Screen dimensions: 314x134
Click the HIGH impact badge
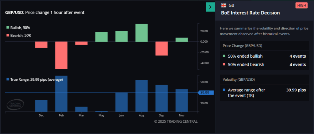301,6
